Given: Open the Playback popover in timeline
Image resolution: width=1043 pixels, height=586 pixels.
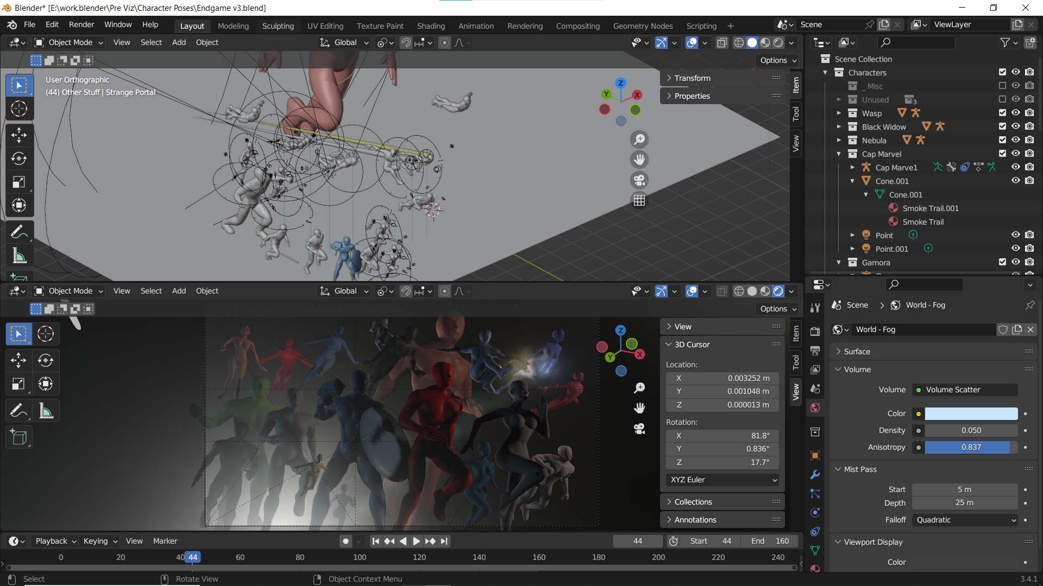Looking at the screenshot, I should [x=56, y=541].
